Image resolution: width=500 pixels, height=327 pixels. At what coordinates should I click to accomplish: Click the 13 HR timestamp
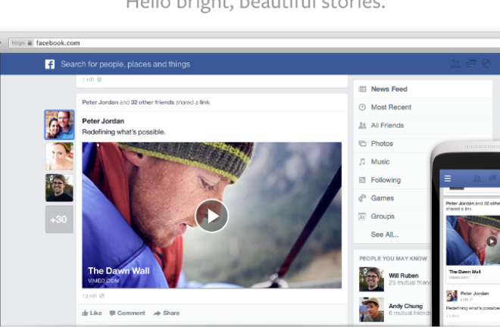pyautogui.click(x=89, y=296)
